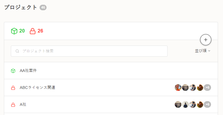
Task: Click the green public projects box icon
Action: tap(14, 31)
